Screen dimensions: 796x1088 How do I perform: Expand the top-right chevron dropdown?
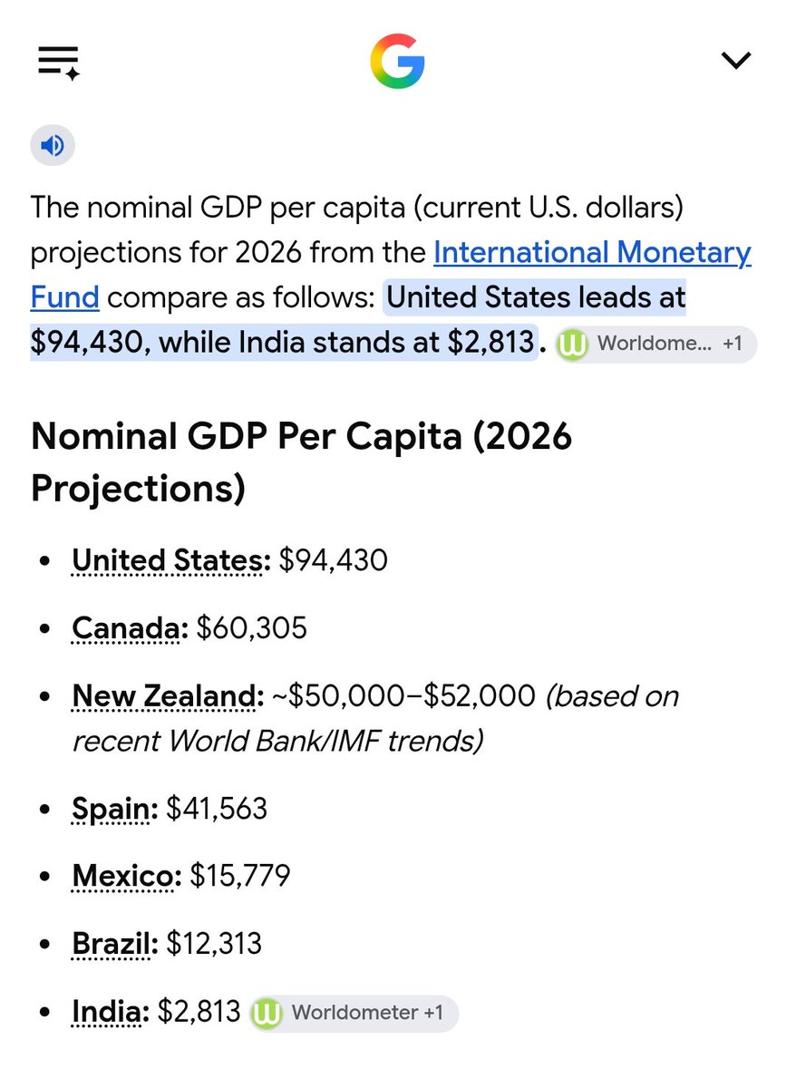(x=735, y=61)
